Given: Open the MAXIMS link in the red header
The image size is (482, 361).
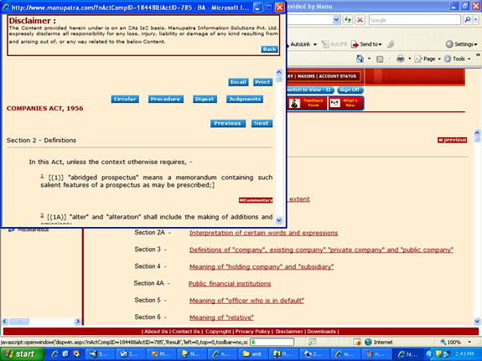Looking at the screenshot, I should 306,76.
